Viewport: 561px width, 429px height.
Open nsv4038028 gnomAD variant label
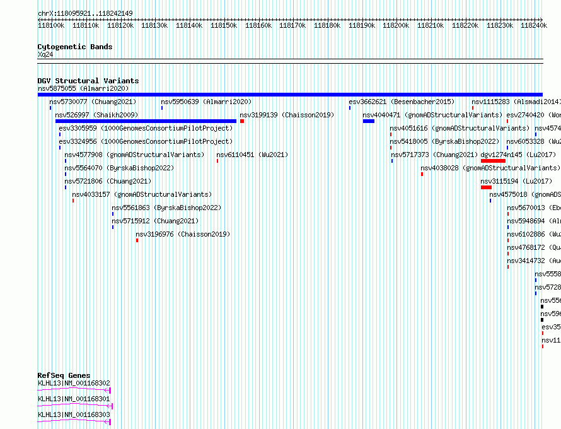(x=490, y=168)
